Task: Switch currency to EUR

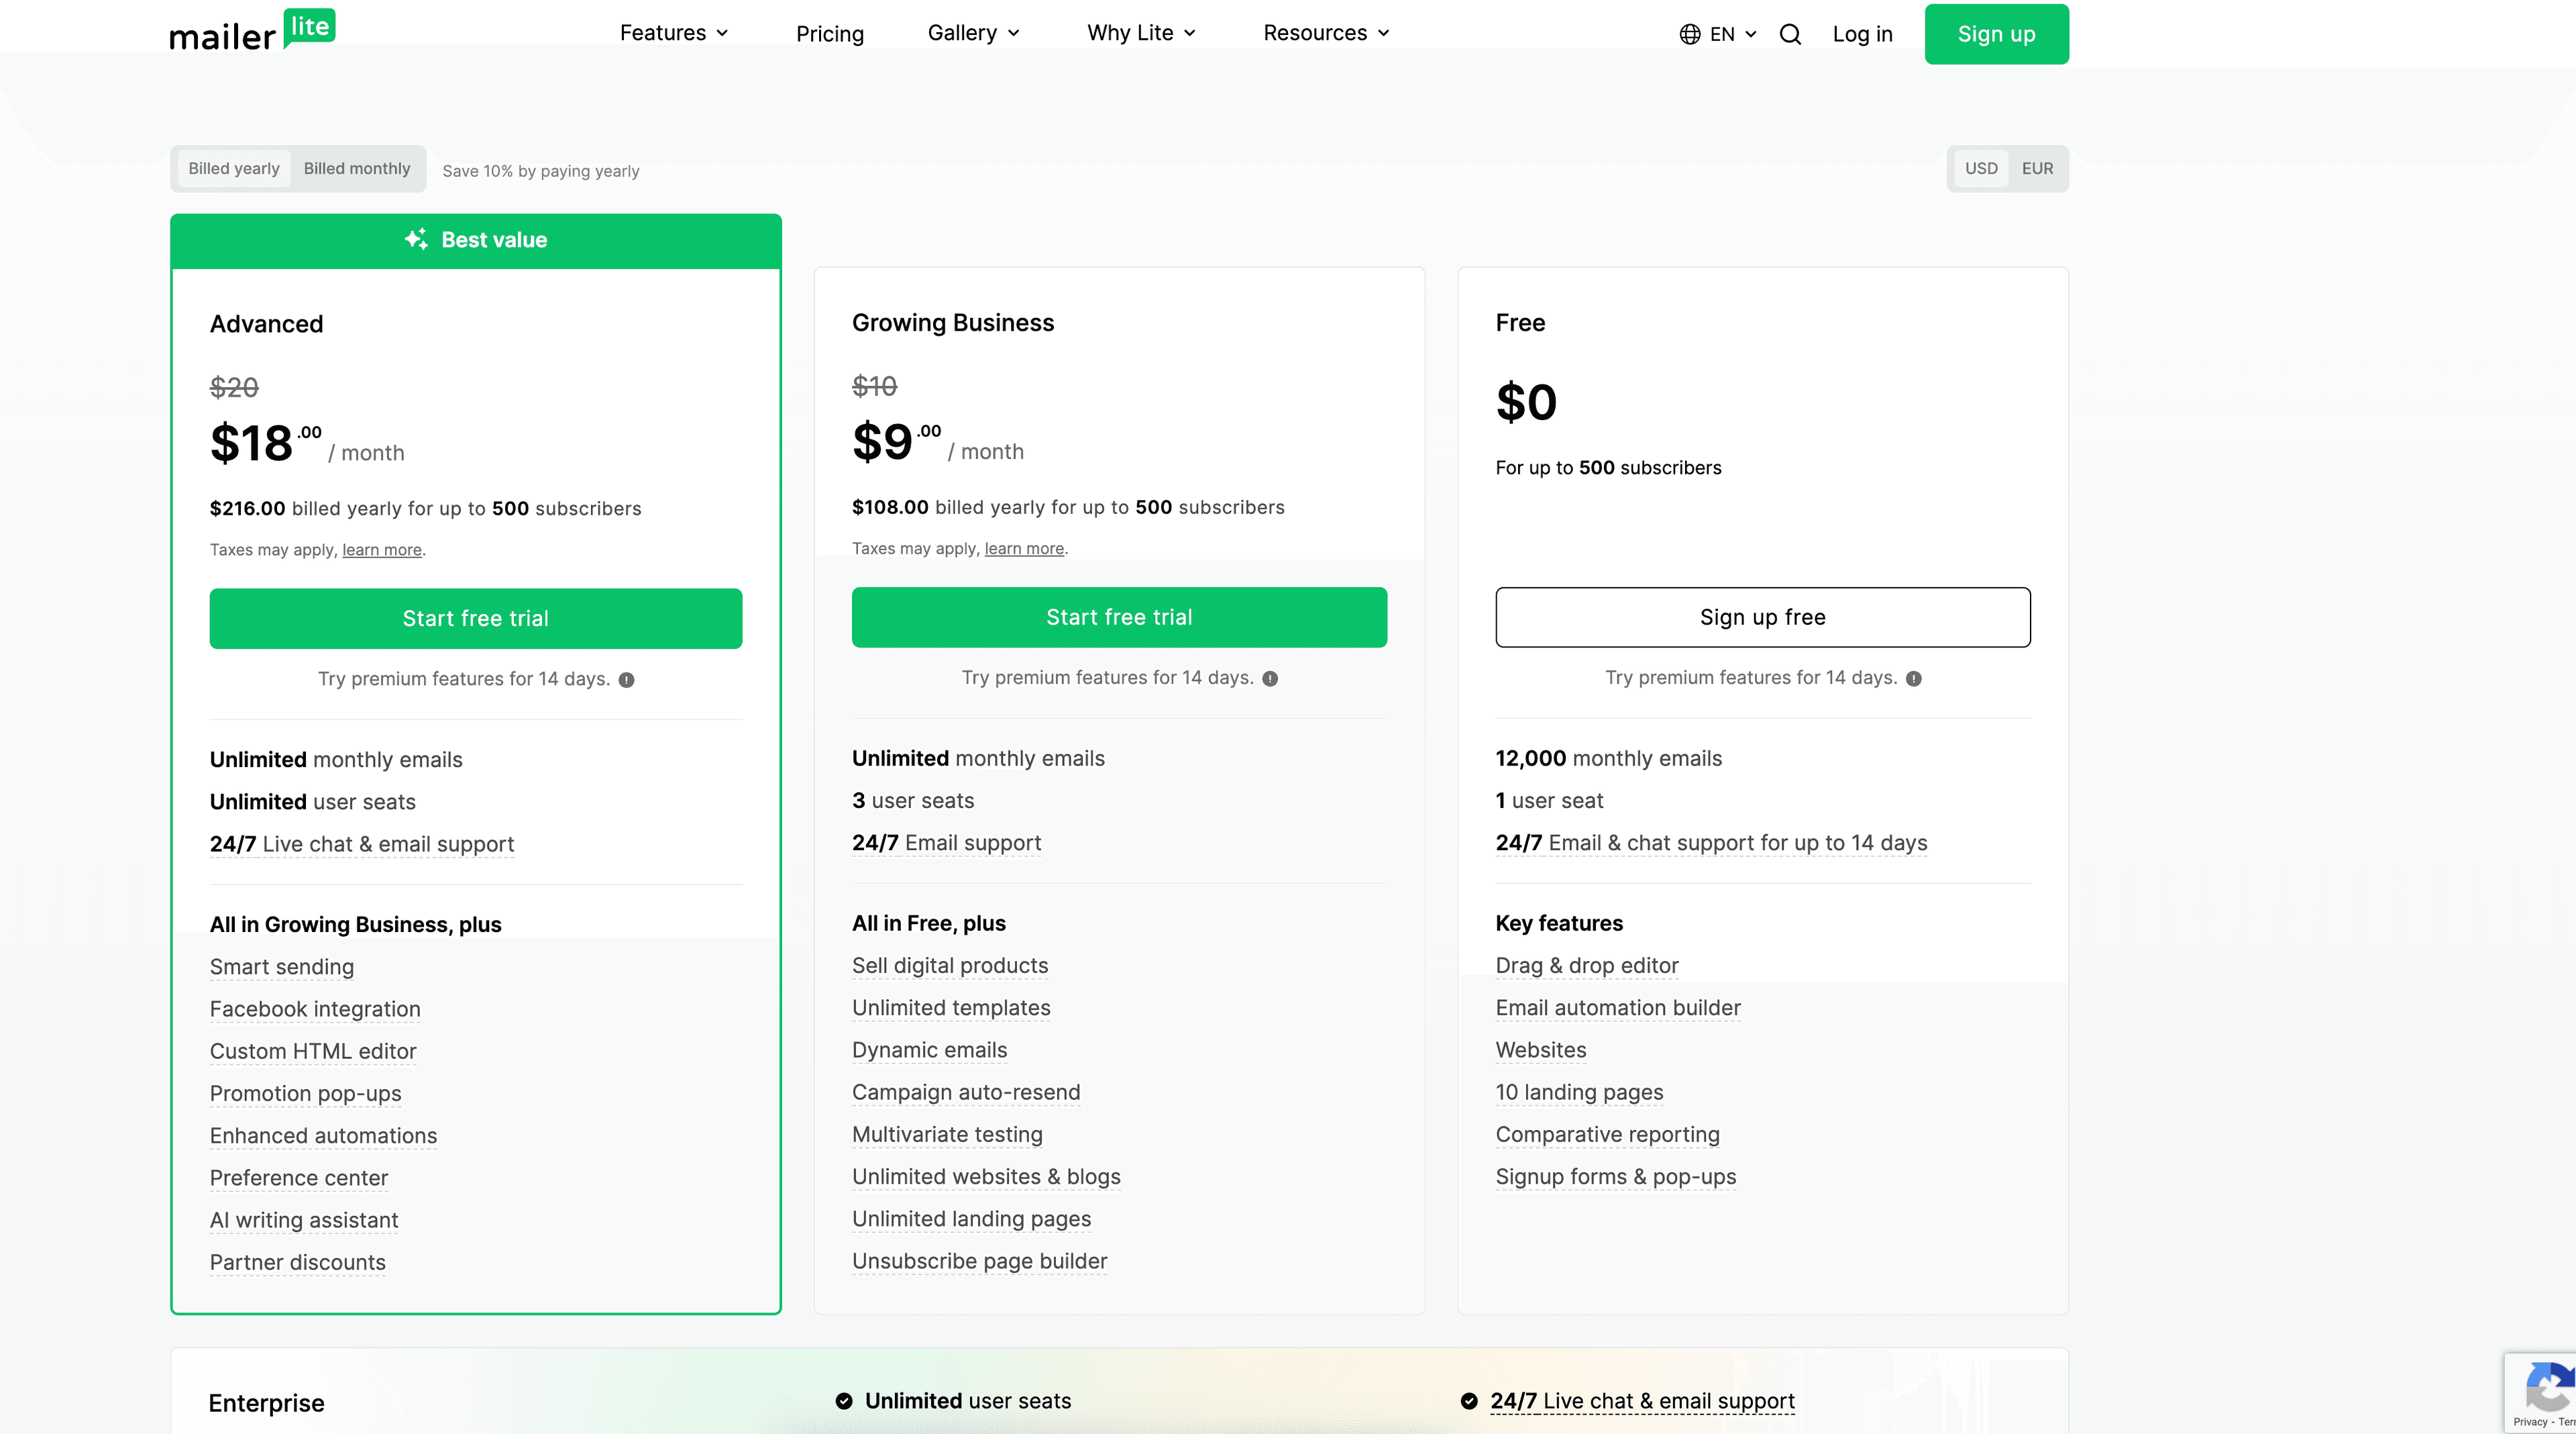Action: [x=2037, y=168]
